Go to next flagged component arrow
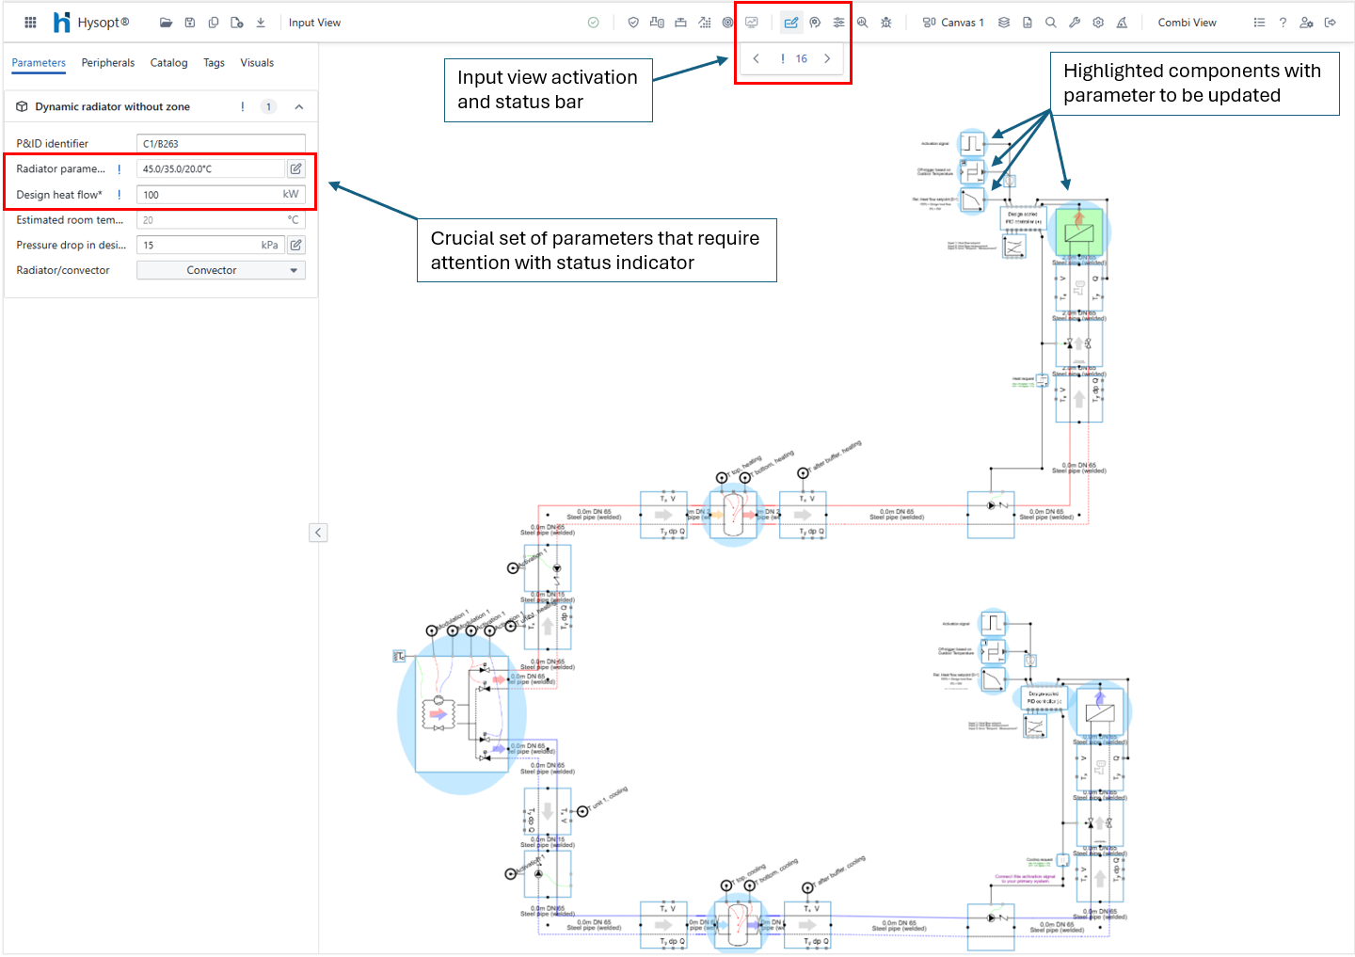Screen dimensions: 1355x957 pos(827,58)
